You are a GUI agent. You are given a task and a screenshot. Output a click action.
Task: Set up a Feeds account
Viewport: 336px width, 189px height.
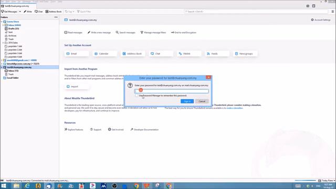tap(217, 54)
